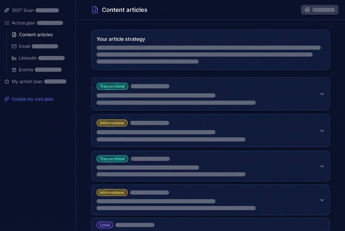The height and width of the screenshot is (231, 345).
Task: Click the Your article strategy card
Action: pos(210,50)
